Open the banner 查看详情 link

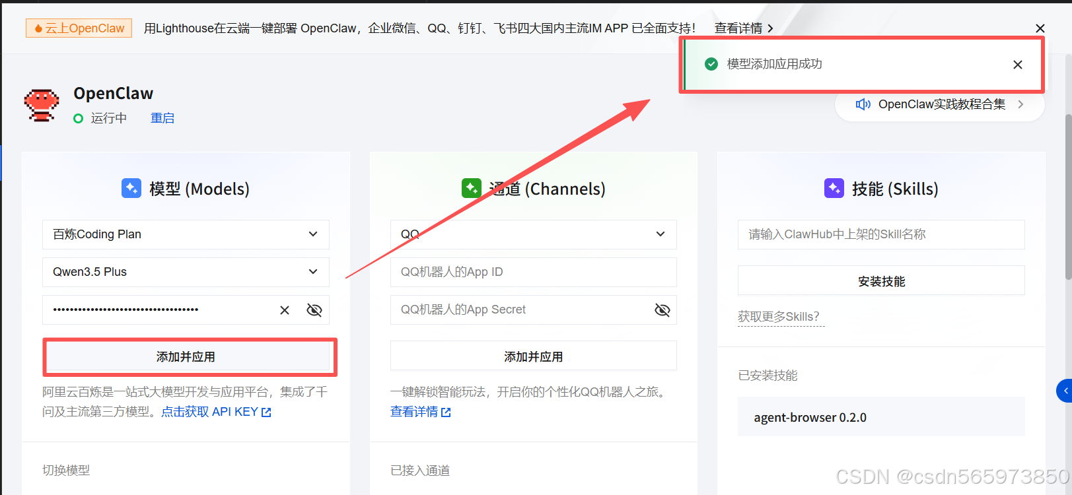[738, 28]
